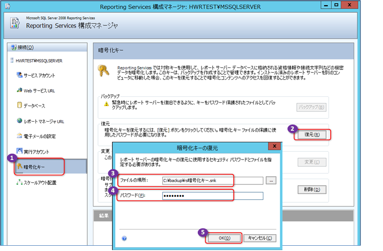Viewport: 383px width, 251px height.
Task: Select the HWRTEST¥MSSQLSERVER server node
Action: click(39, 61)
